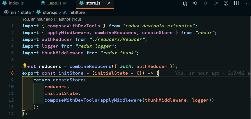Viewport: 251px width, 119px height.
Task: Click the nrj breadcrumb folder
Action: coord(13,12)
